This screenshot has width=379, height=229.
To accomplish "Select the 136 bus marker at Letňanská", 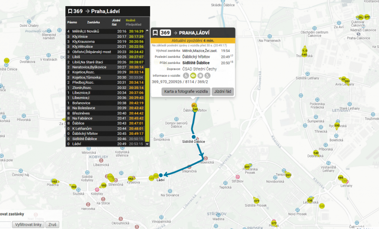I will coord(310,200).
